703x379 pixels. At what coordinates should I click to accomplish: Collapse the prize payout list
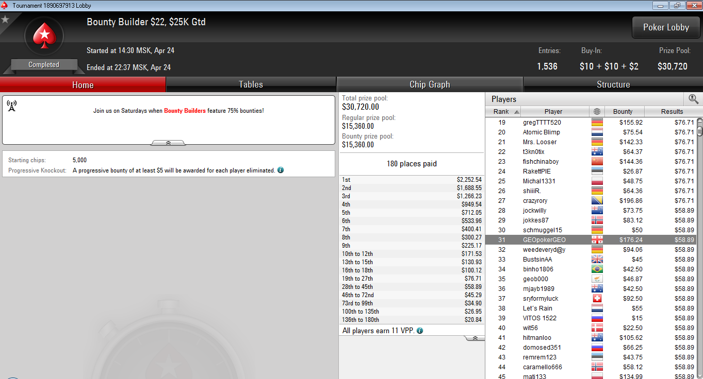(475, 338)
